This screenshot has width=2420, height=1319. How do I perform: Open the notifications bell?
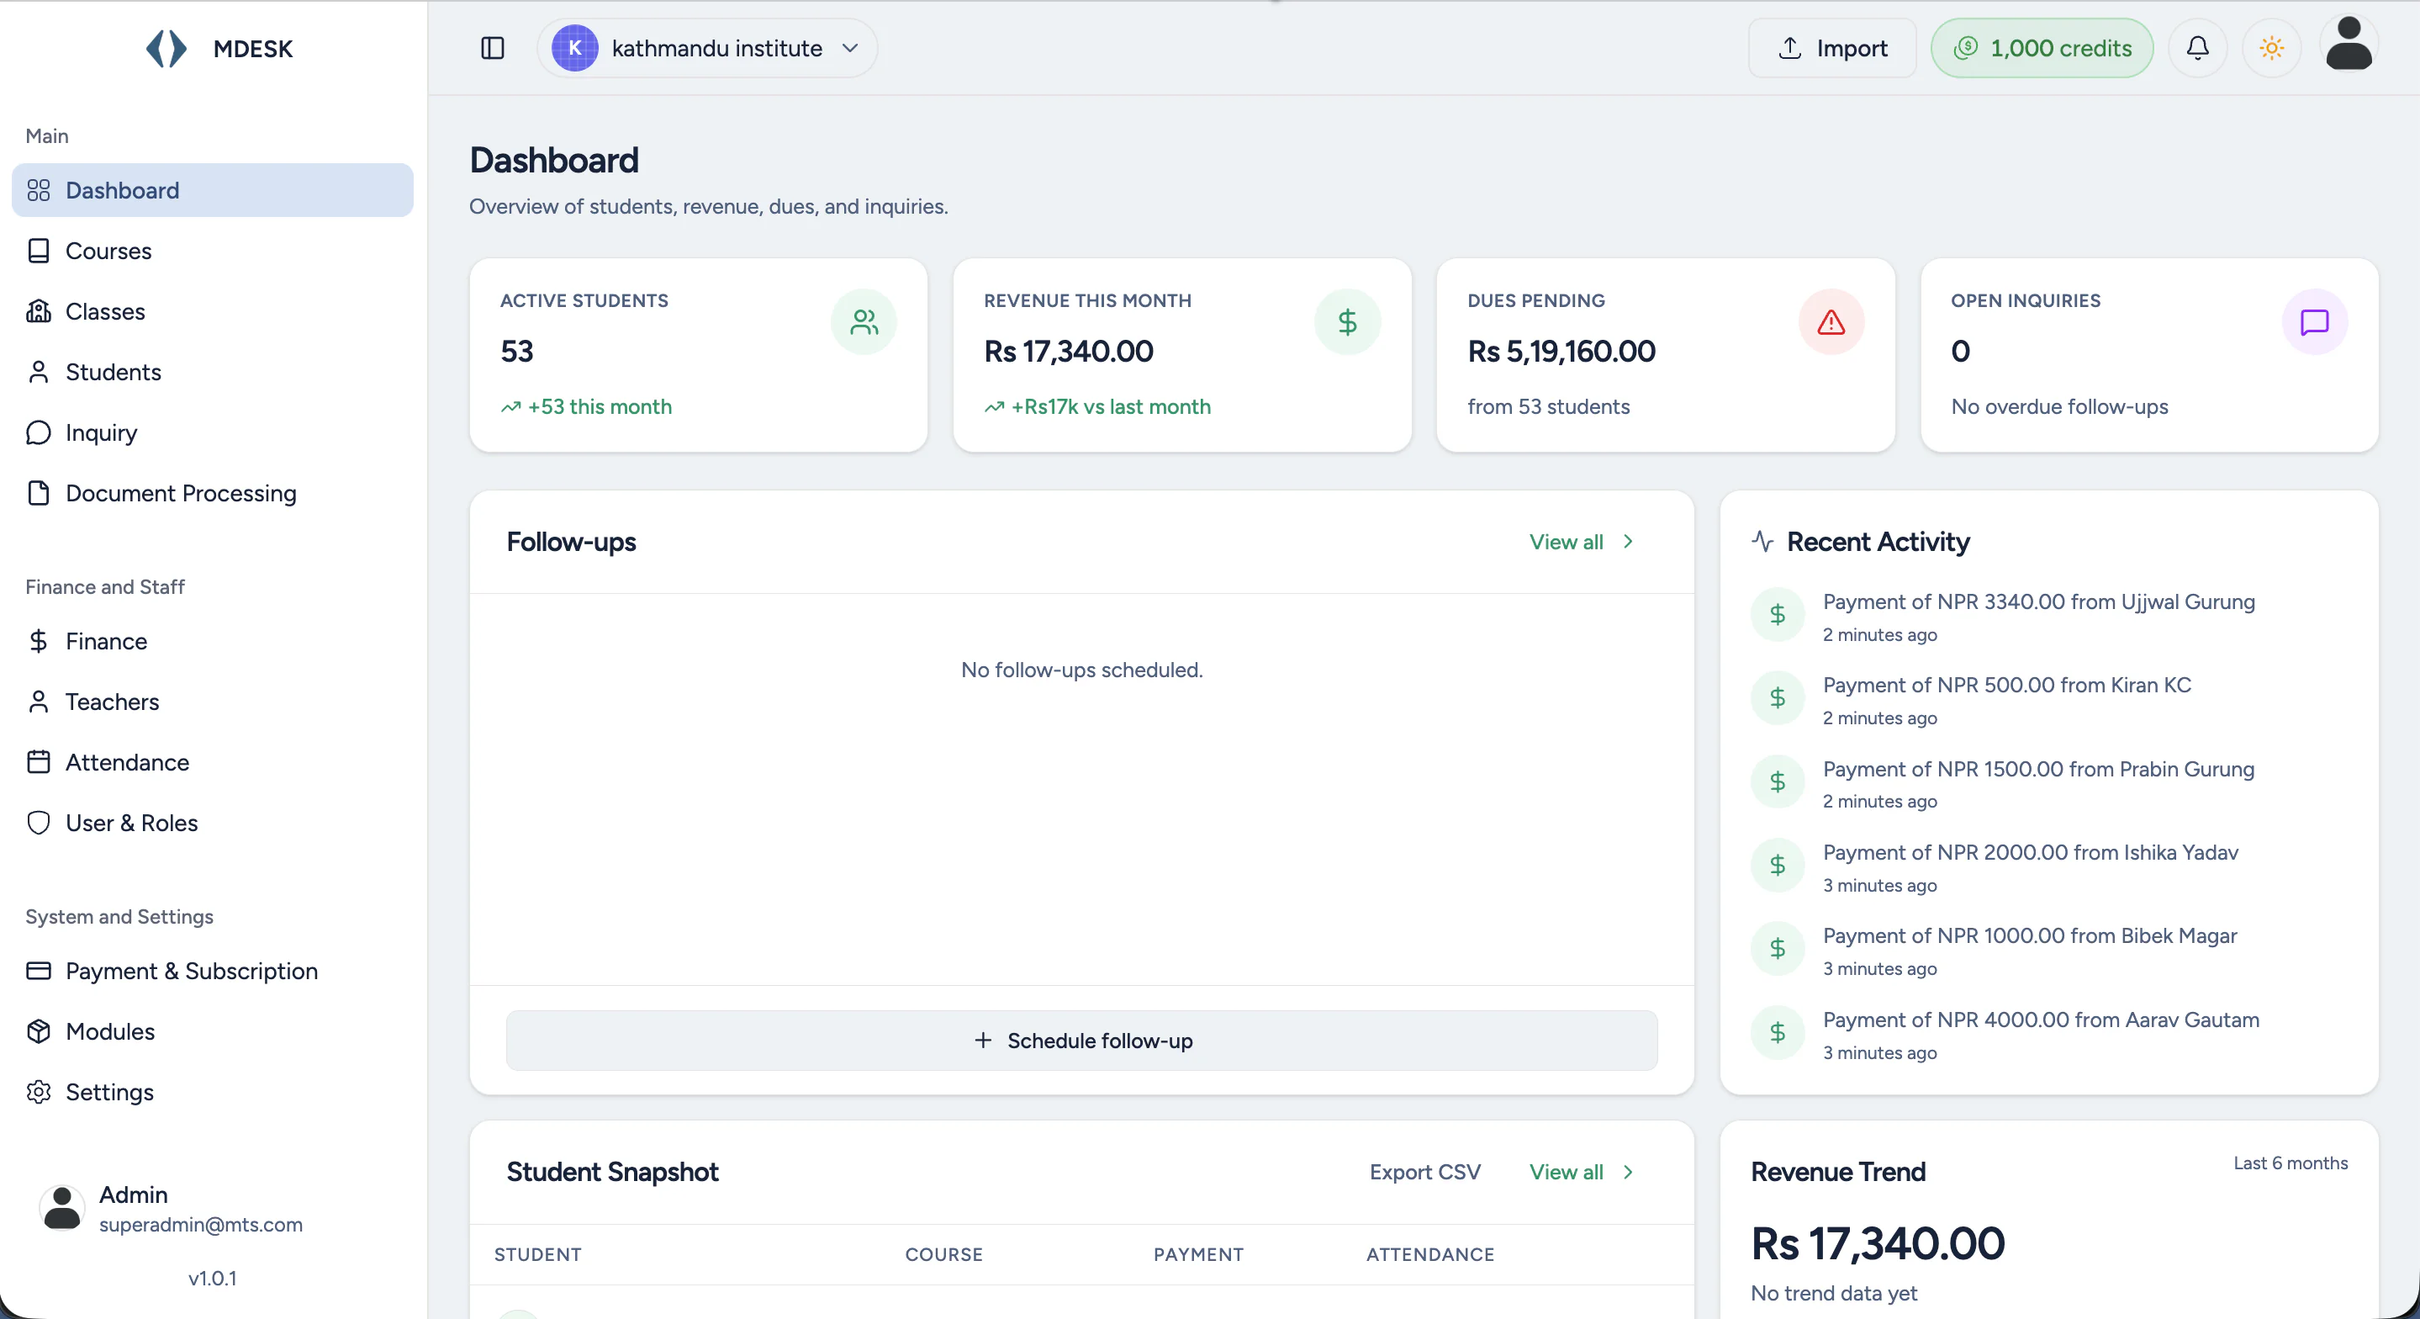(x=2197, y=48)
